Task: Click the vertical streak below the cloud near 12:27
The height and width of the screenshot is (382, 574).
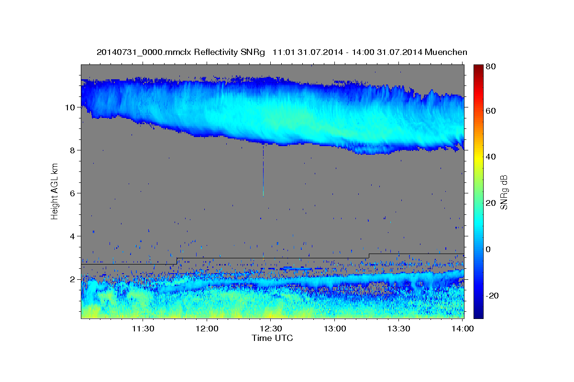Action: click(263, 170)
